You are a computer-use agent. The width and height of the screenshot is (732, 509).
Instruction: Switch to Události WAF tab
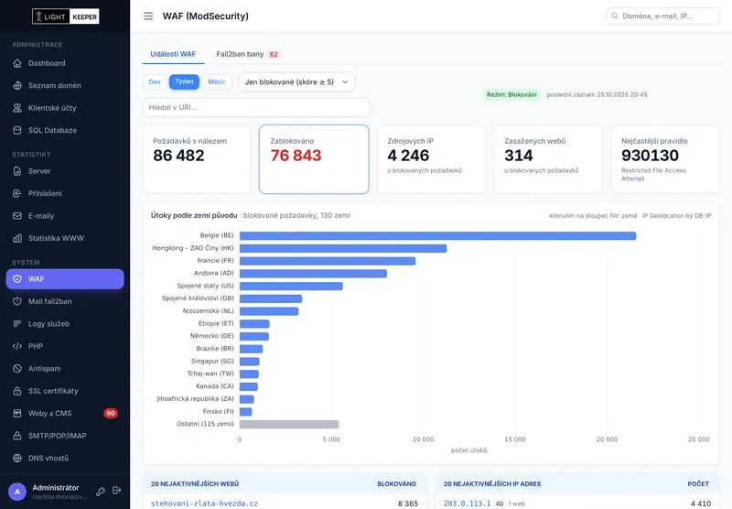tap(173, 54)
